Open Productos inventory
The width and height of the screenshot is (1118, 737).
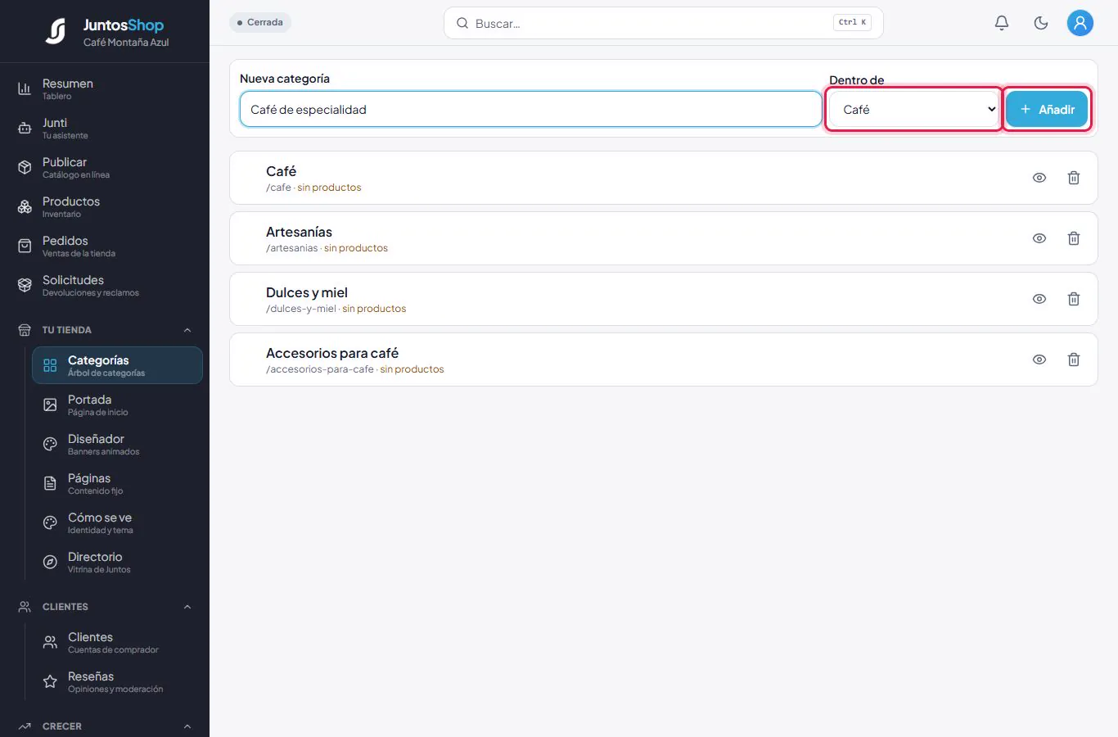pos(105,206)
